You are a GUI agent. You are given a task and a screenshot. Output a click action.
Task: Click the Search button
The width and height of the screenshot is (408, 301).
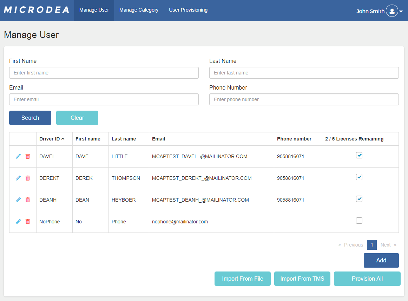point(30,118)
